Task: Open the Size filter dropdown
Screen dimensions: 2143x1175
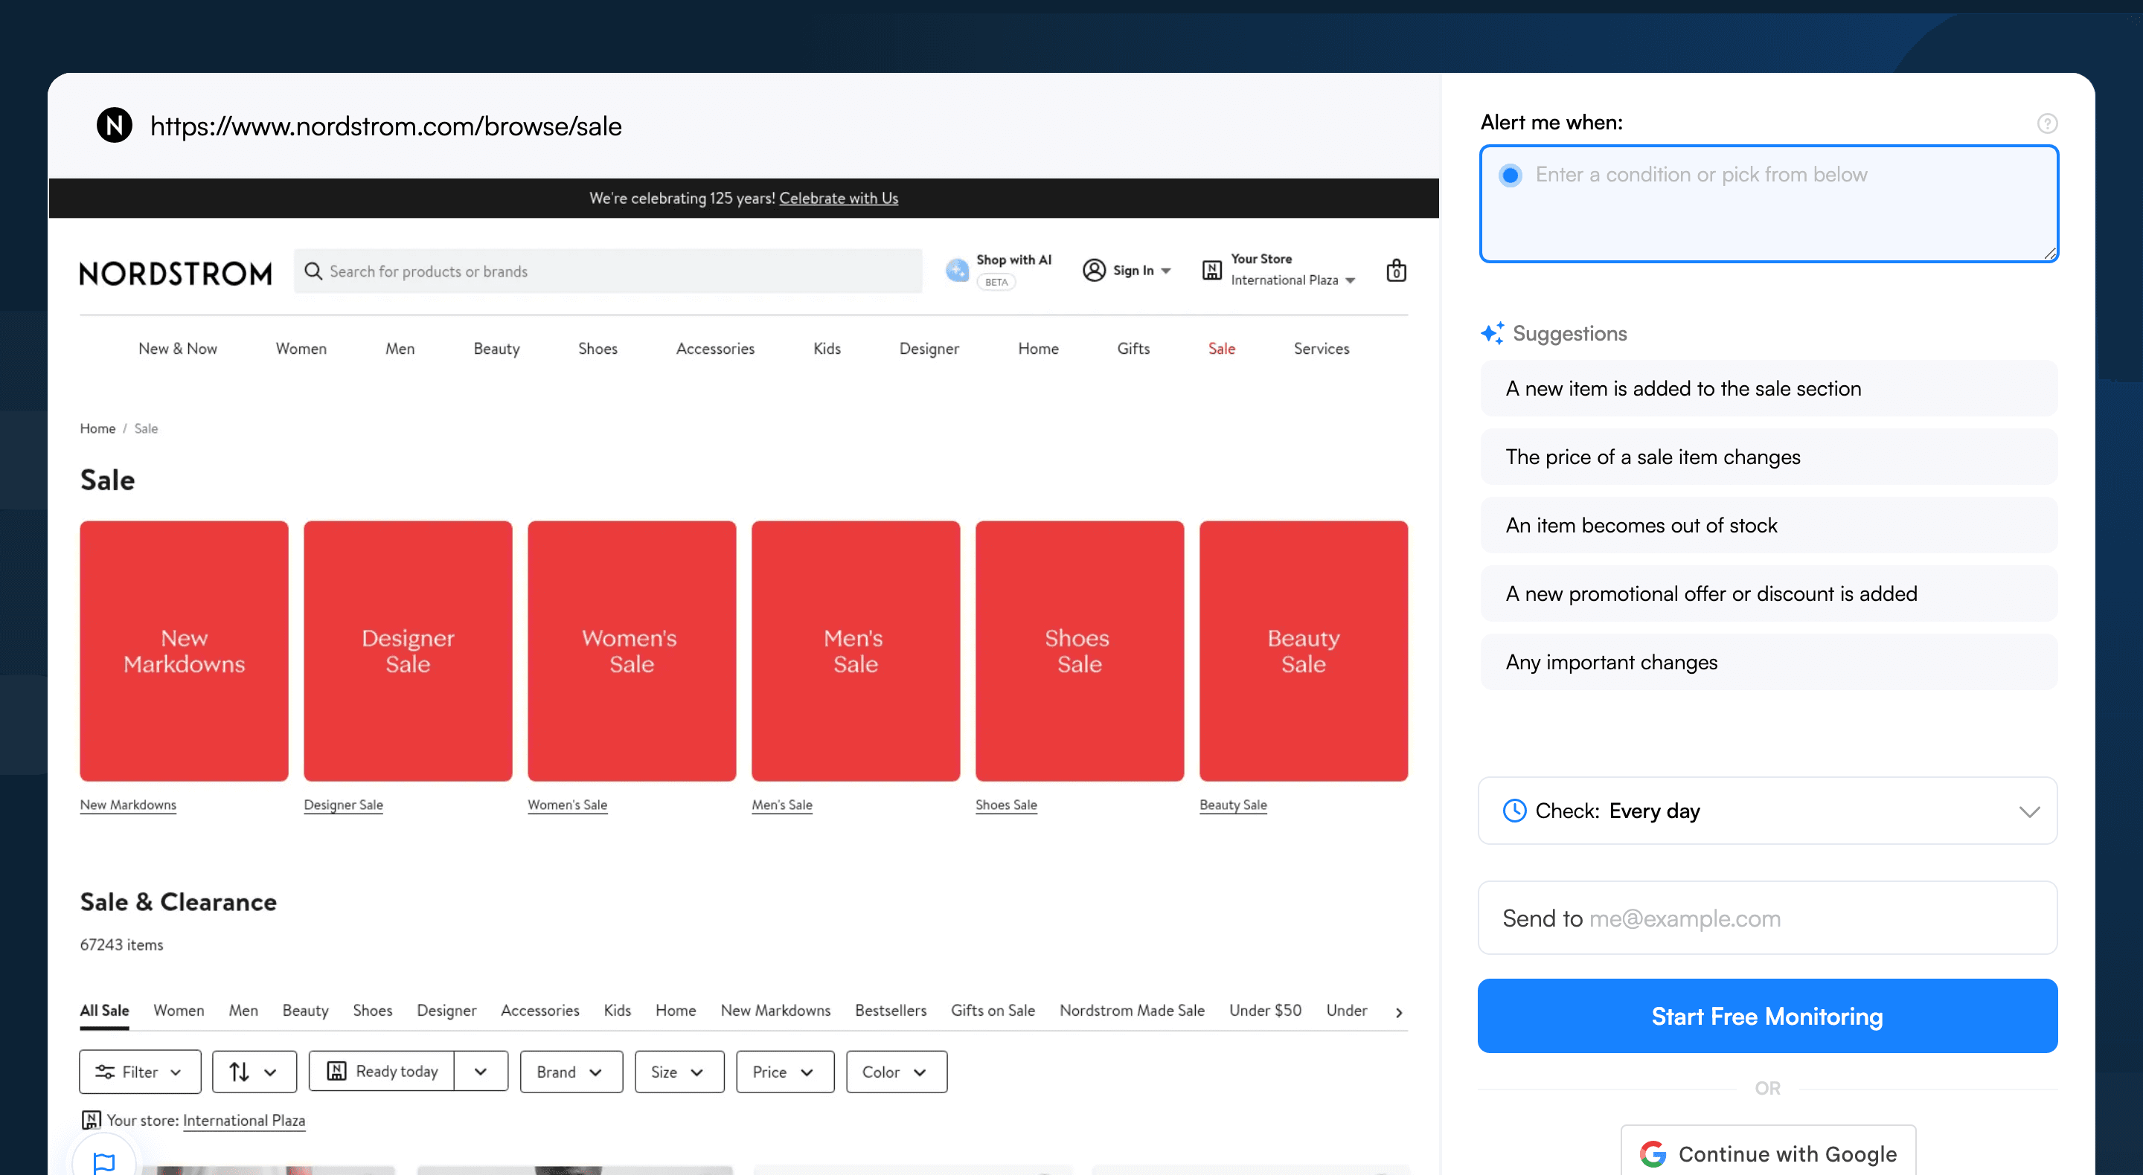Action: [679, 1072]
